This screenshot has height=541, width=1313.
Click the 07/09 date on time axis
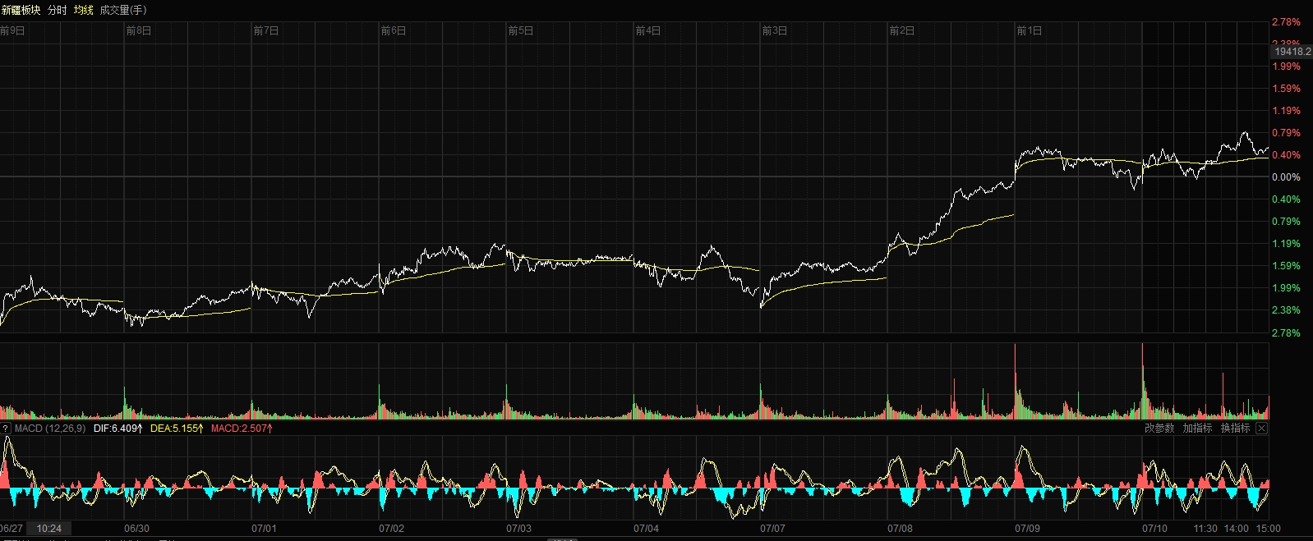click(1027, 529)
